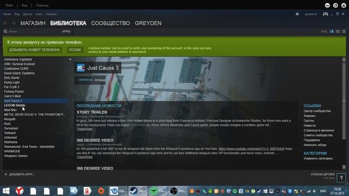
Task: Open the Вид menu in outer window
Action: [25, 5]
